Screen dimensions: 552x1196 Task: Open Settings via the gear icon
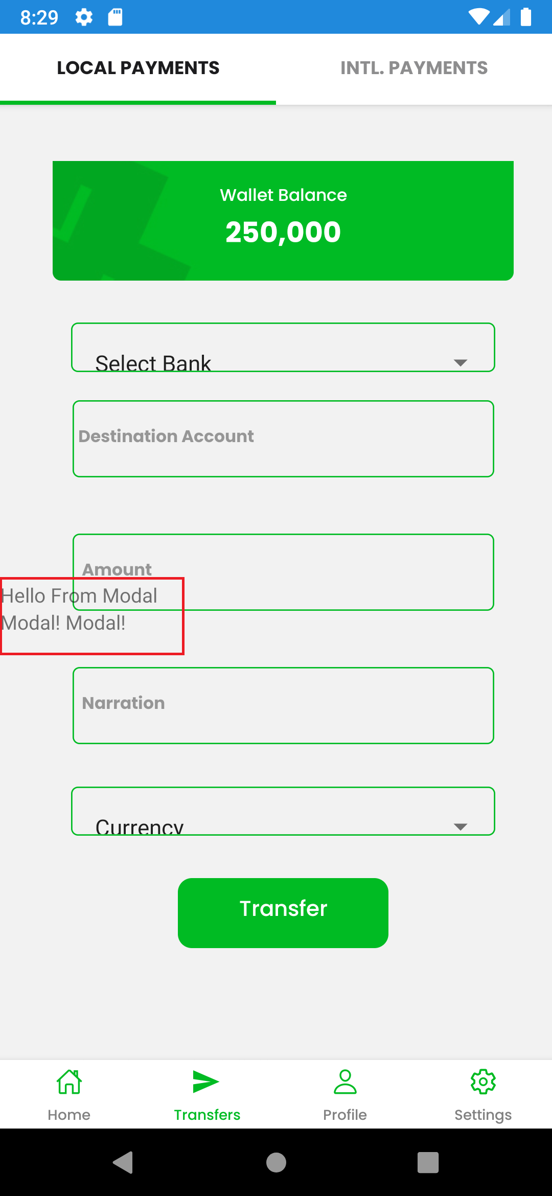point(483,1082)
